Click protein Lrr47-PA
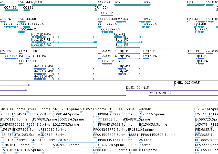This screenshot has width=218, height=154. pyautogui.click(x=146, y=59)
